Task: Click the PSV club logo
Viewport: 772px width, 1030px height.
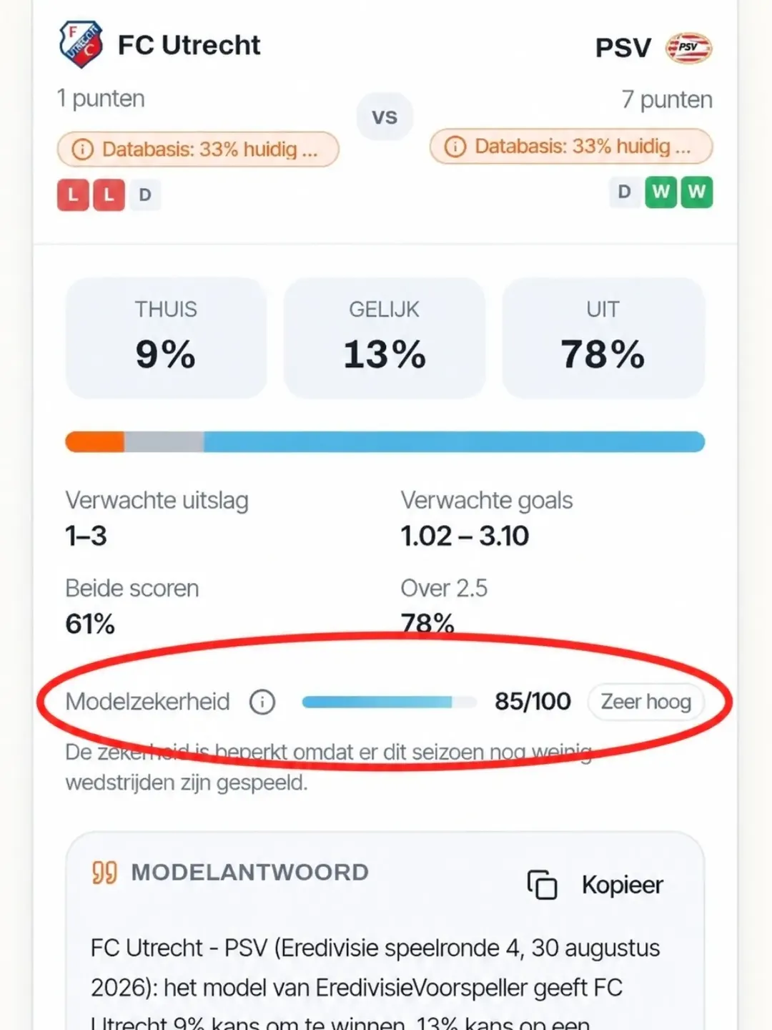Action: tap(688, 48)
